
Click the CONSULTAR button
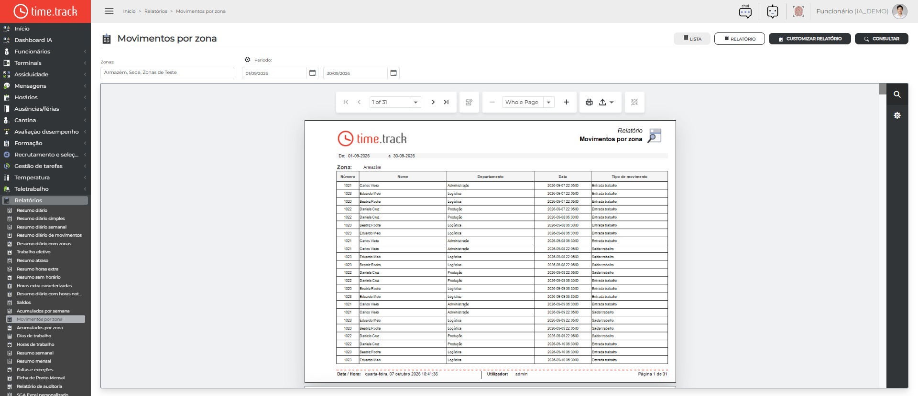[x=882, y=39]
